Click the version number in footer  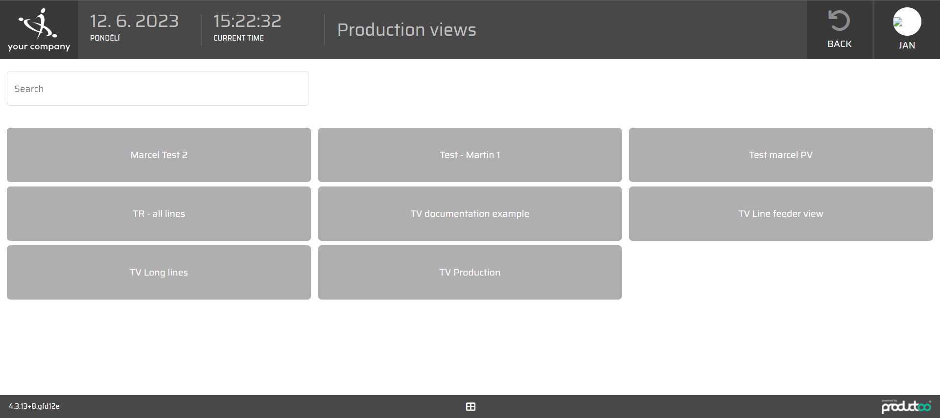[x=34, y=406]
